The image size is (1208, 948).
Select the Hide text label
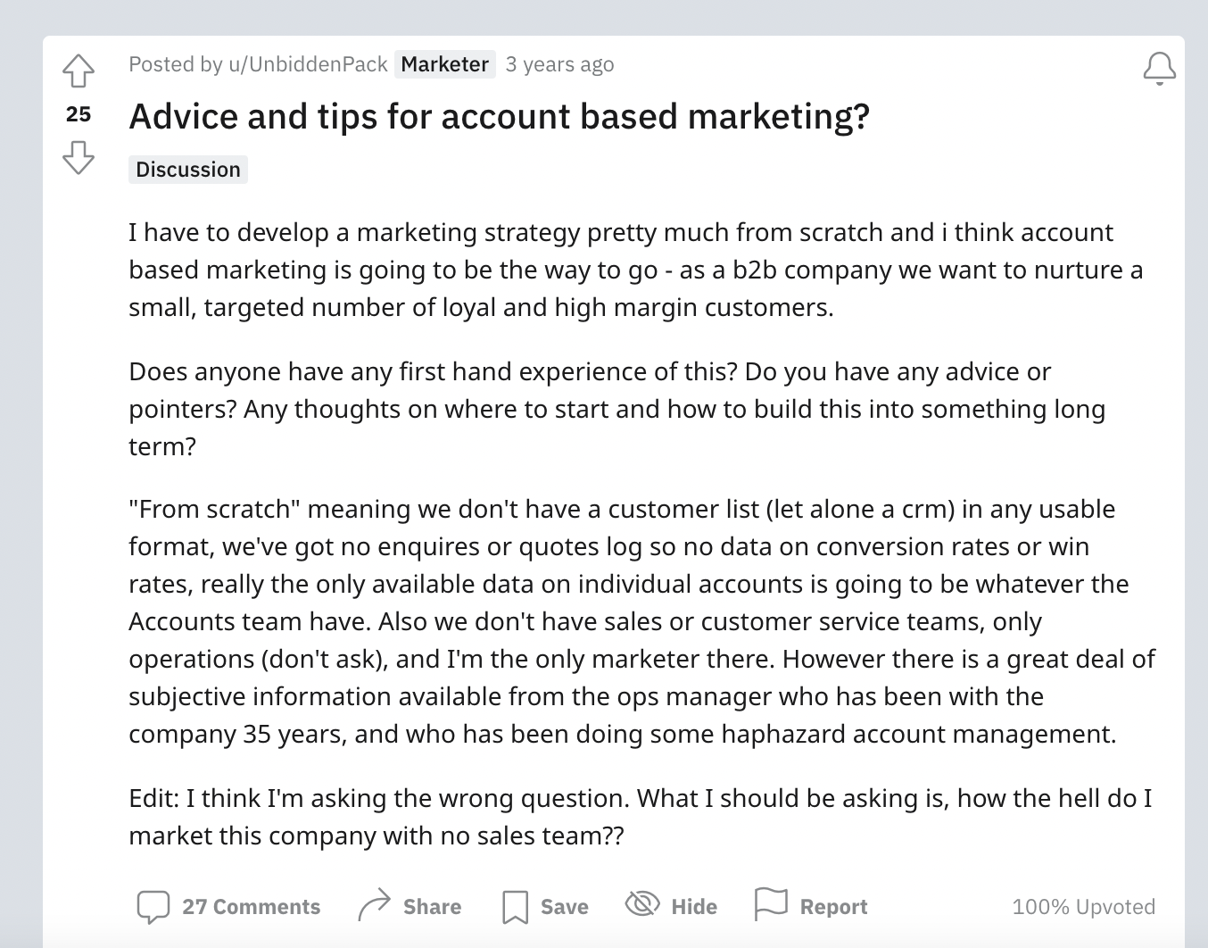coord(694,907)
